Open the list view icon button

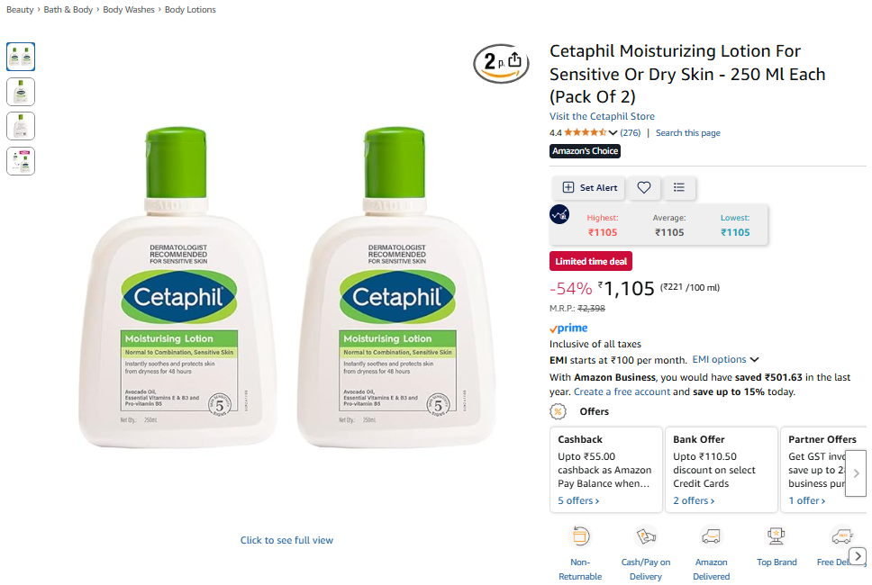(678, 188)
